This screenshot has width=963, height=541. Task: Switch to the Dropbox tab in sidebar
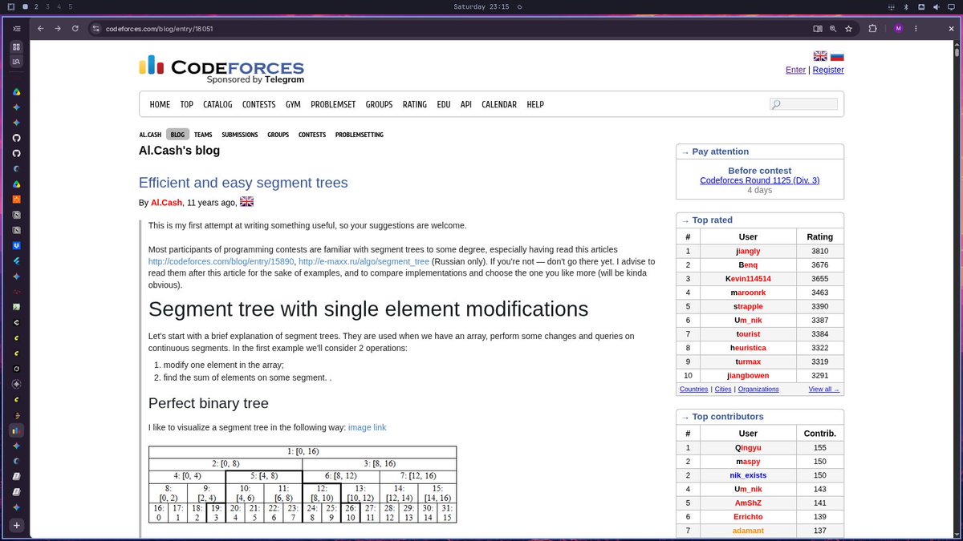[16, 245]
